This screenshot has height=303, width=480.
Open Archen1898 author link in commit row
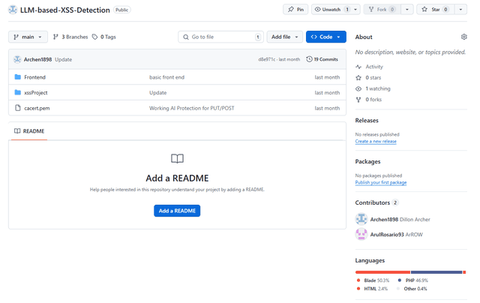[x=37, y=59]
